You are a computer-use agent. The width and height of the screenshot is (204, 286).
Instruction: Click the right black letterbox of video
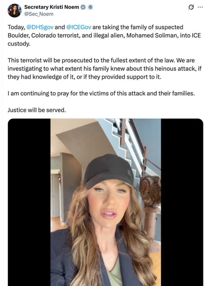(x=182, y=202)
